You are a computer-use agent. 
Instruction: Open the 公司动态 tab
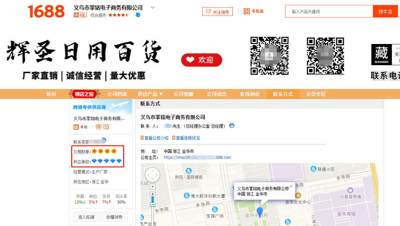tap(217, 94)
